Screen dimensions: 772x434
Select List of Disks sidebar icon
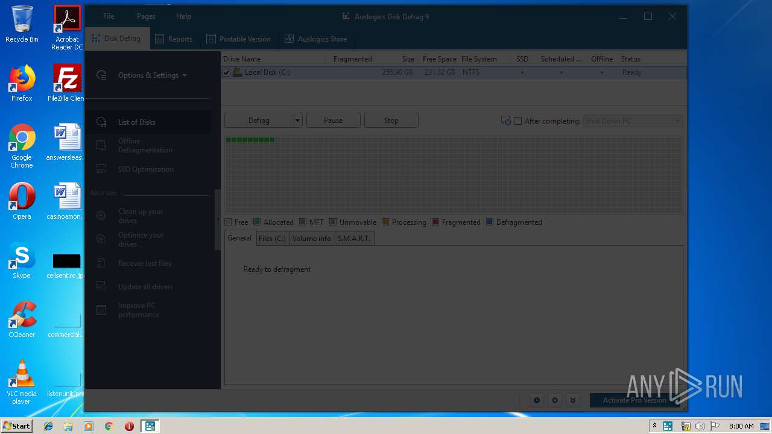[102, 122]
